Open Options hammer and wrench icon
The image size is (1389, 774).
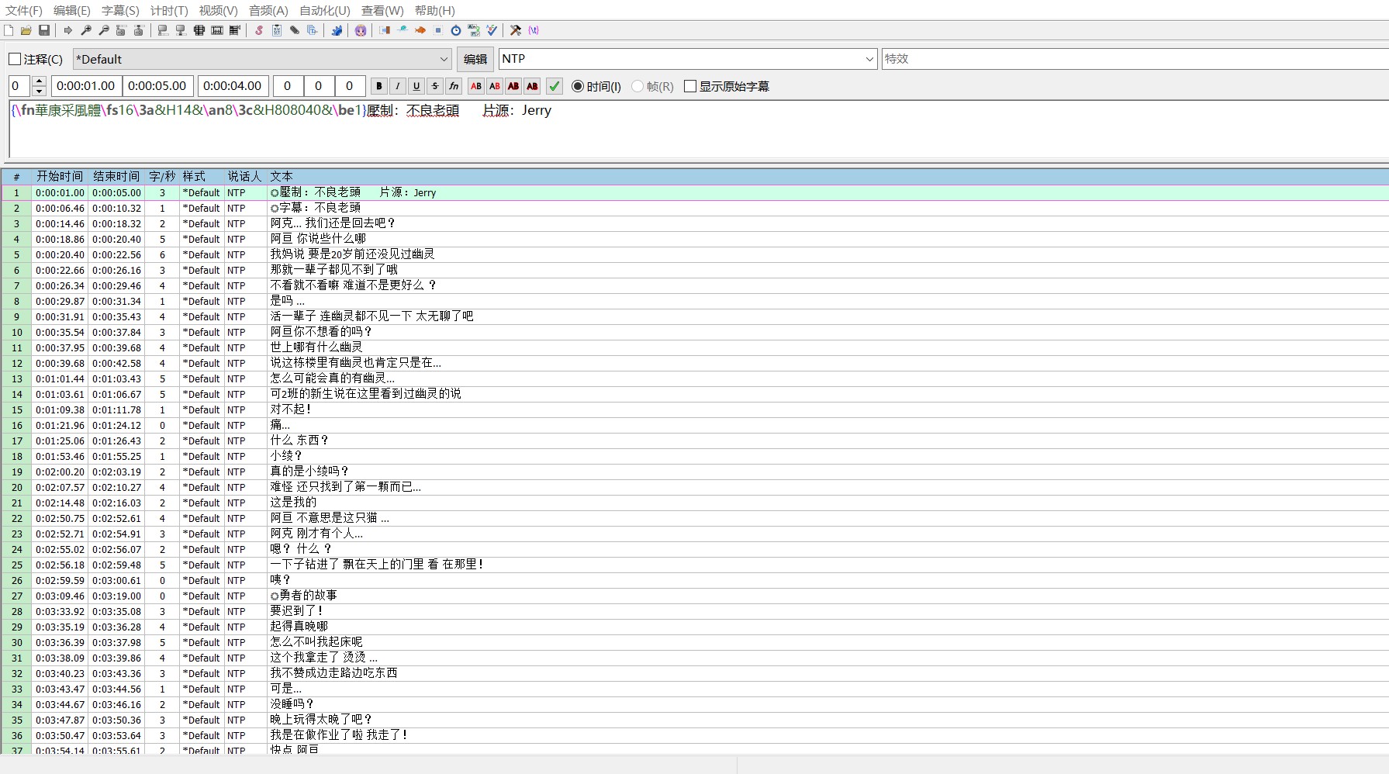tap(516, 30)
